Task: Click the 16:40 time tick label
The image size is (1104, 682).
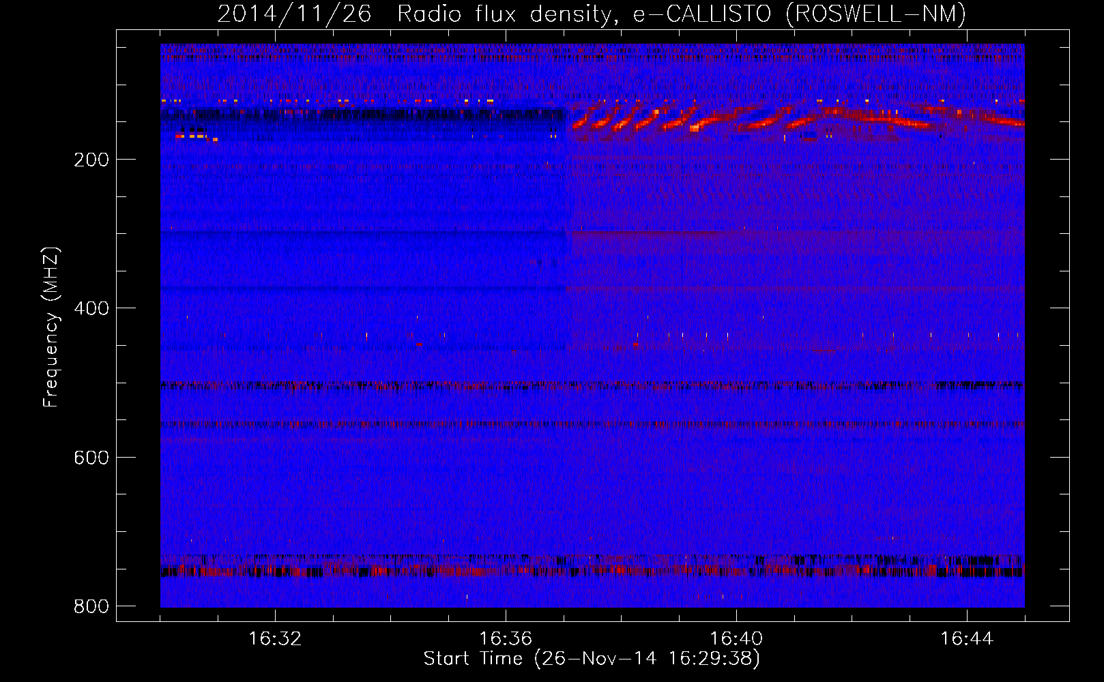Action: coord(736,639)
